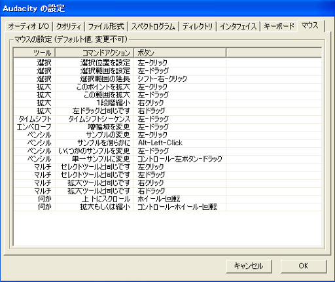Switch to the インタフェイス tab
335x282 pixels.
click(x=238, y=27)
